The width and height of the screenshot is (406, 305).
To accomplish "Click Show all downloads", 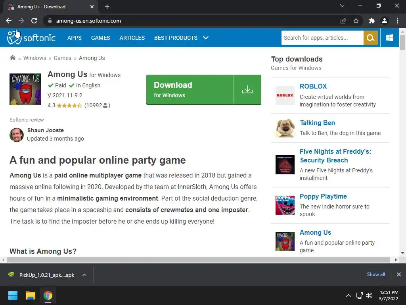I will coord(376,274).
